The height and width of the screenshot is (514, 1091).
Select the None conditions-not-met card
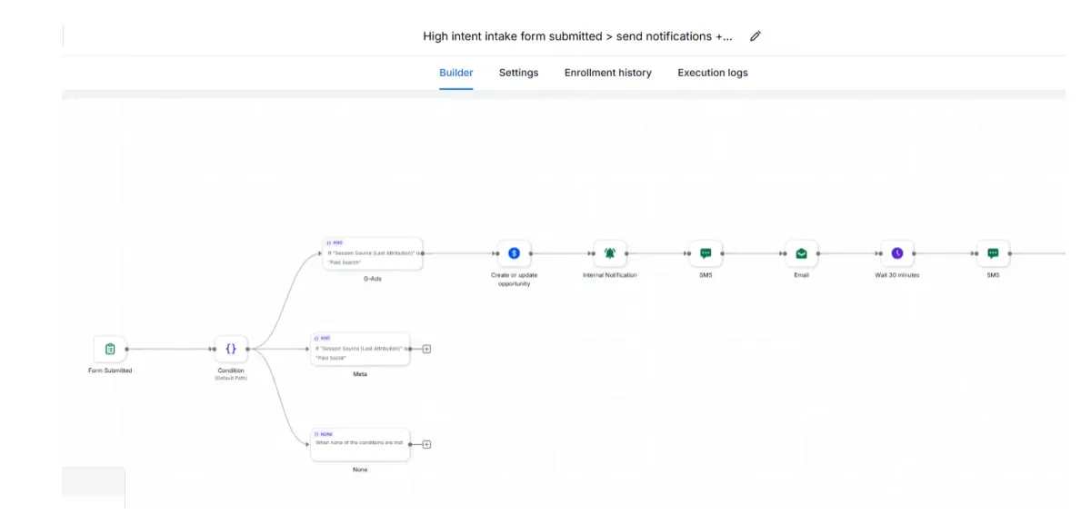[x=360, y=444]
